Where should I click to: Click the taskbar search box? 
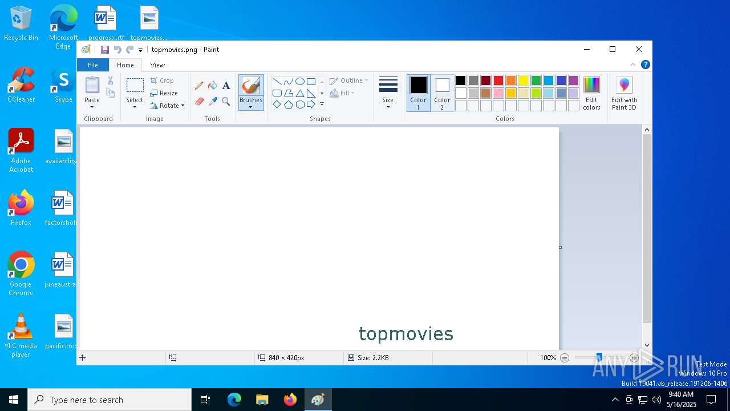coord(109,400)
